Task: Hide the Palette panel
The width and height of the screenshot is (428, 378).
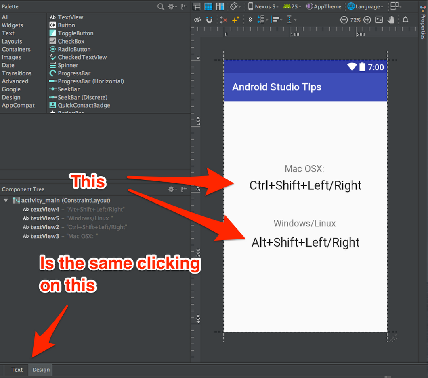Action: (x=184, y=6)
